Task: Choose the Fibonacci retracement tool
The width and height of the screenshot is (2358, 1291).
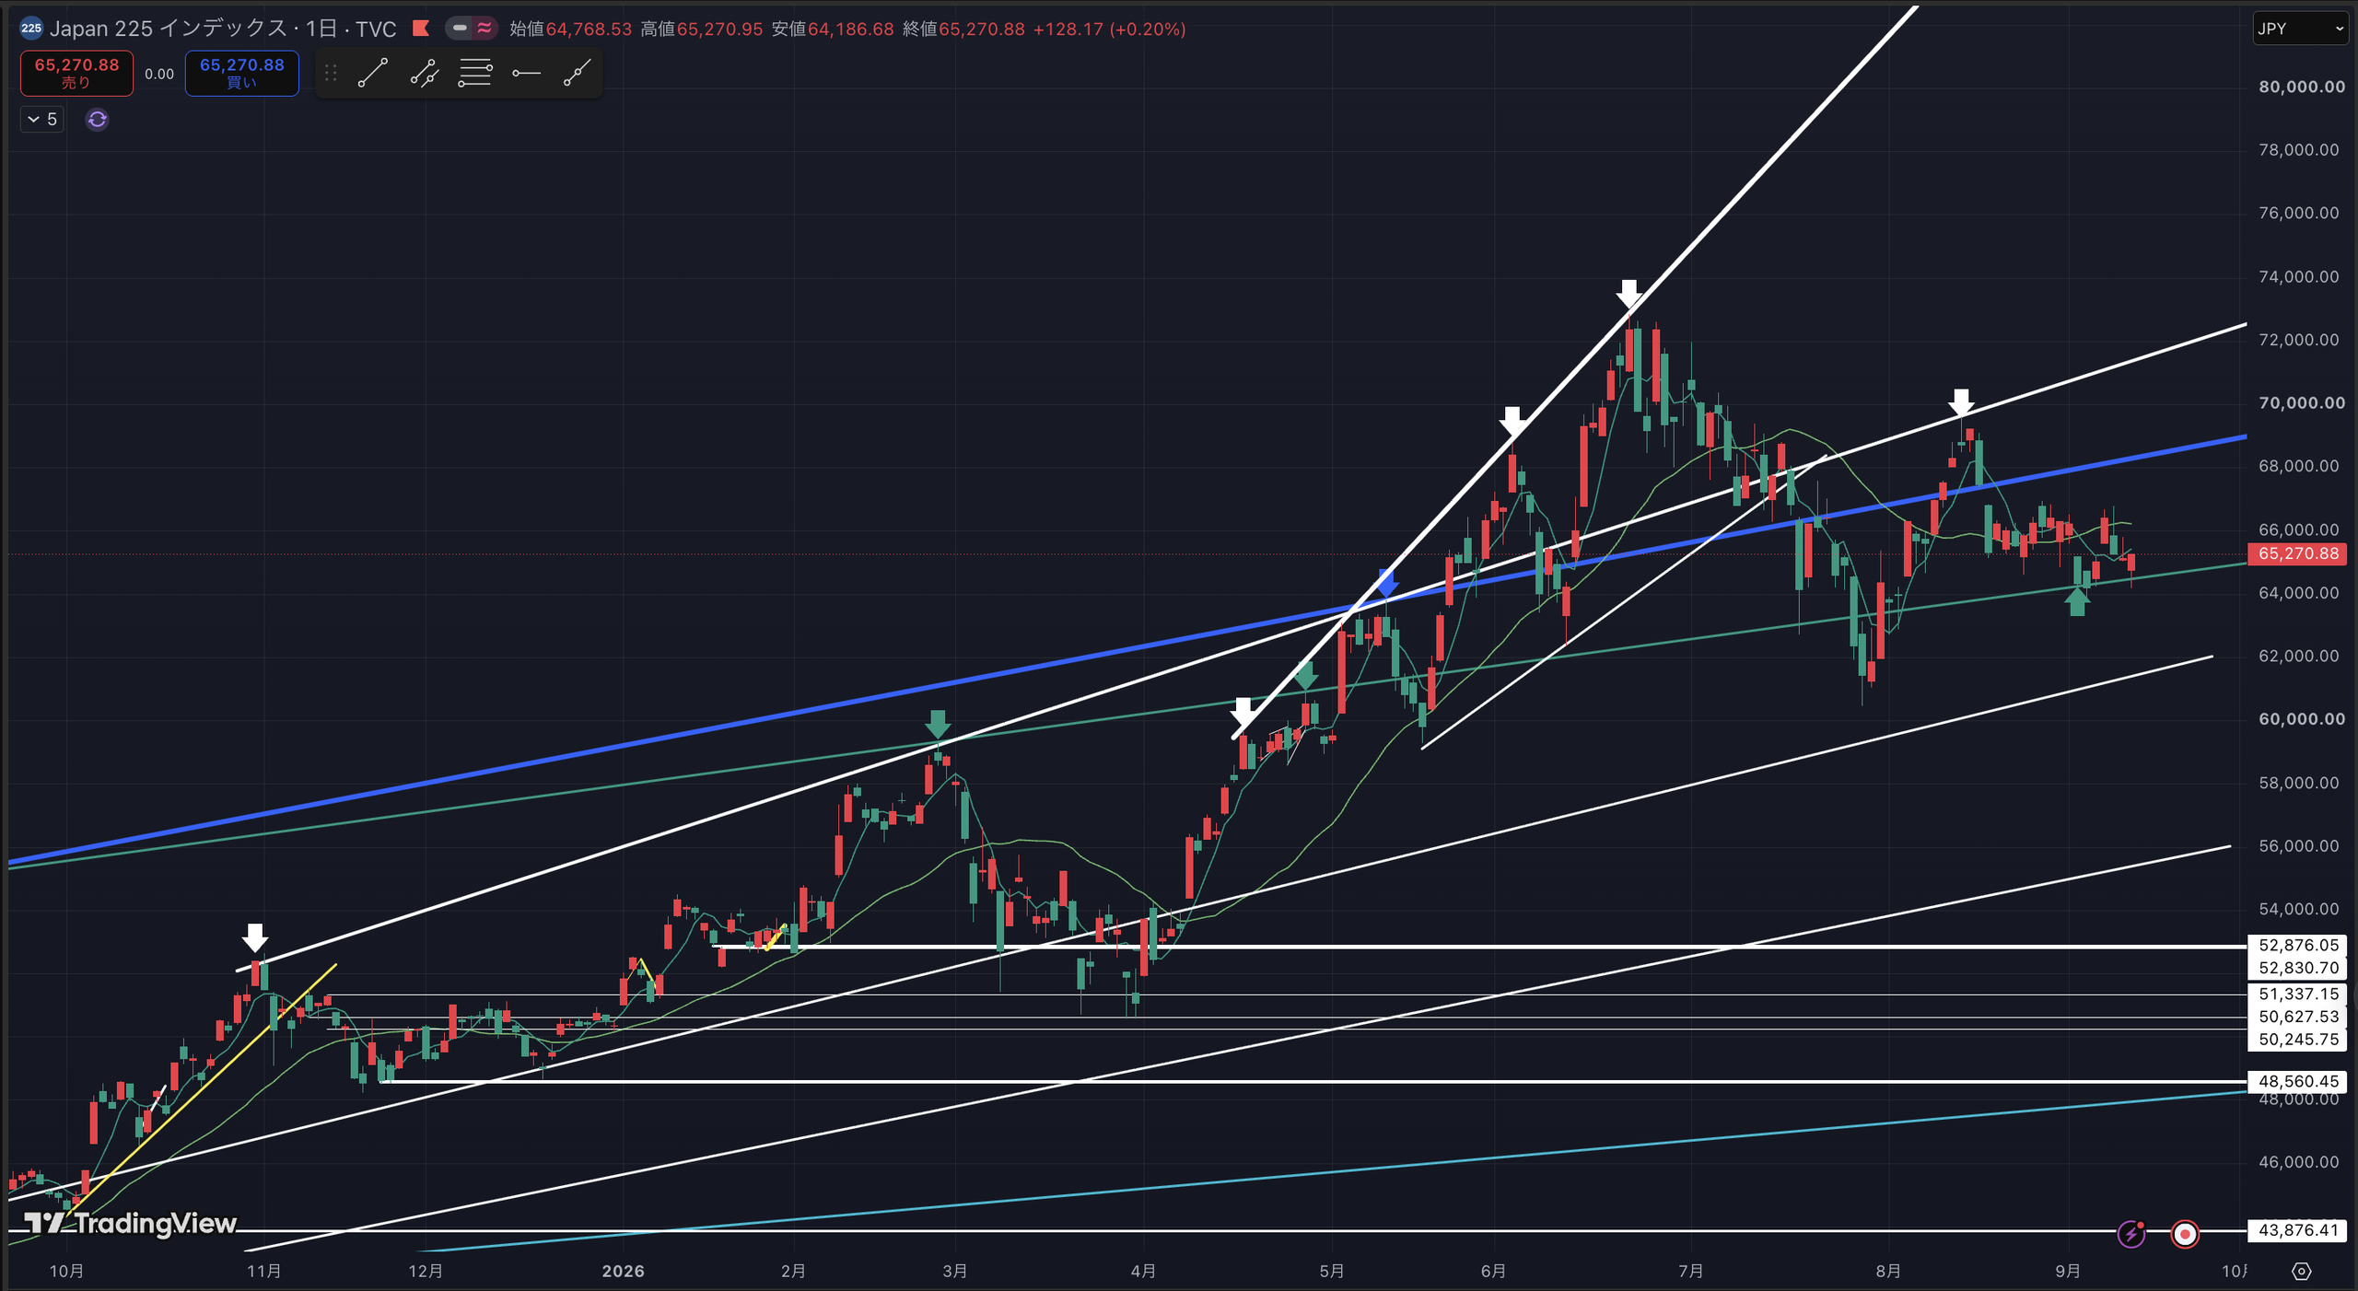Action: [475, 73]
